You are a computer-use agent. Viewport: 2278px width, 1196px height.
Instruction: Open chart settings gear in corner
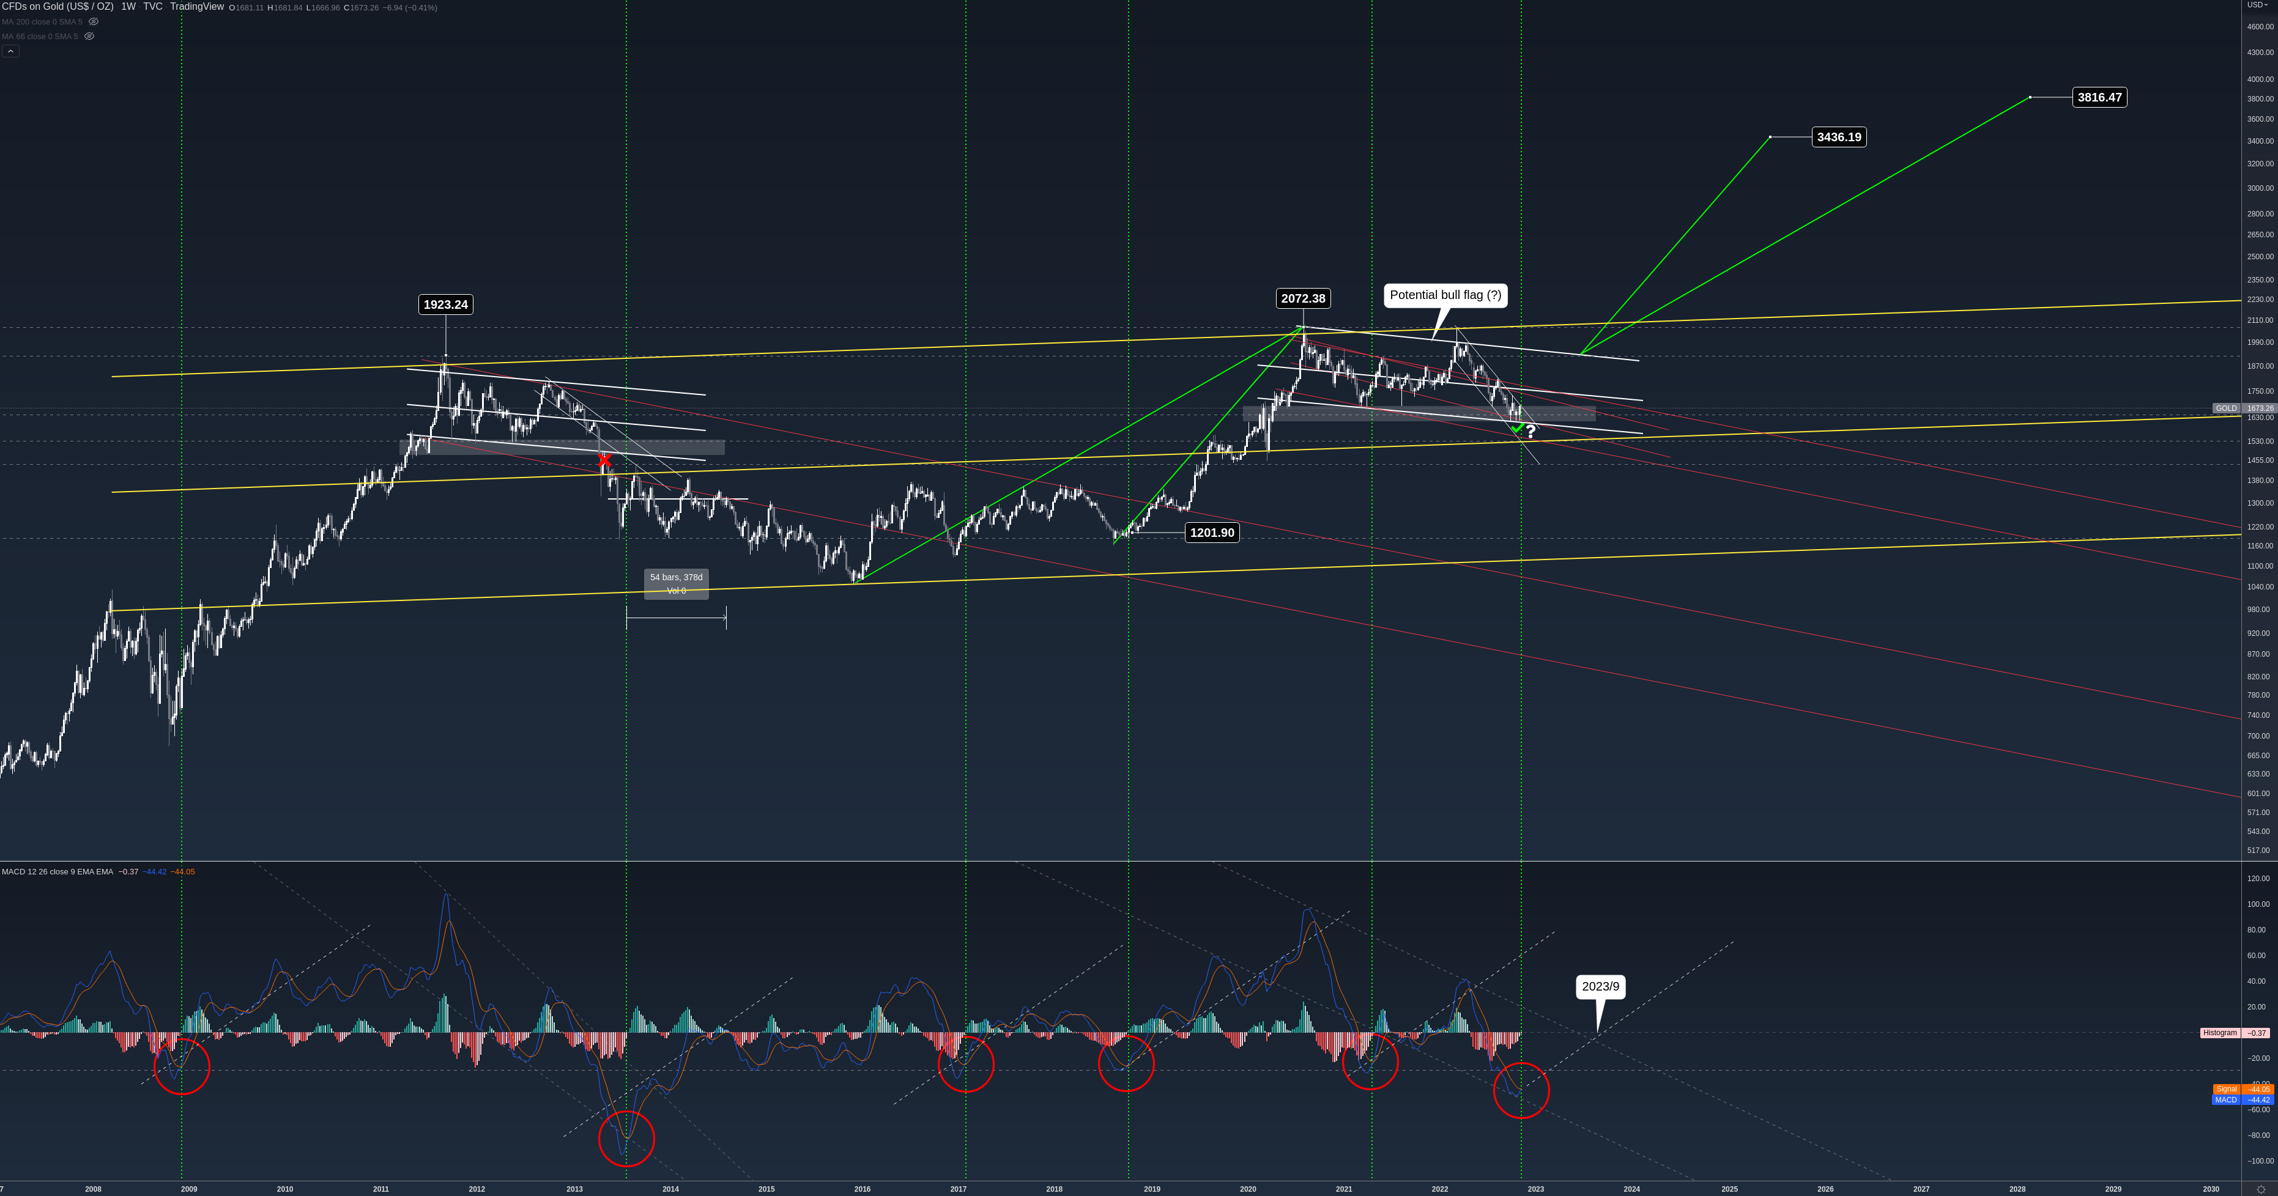point(2260,1189)
